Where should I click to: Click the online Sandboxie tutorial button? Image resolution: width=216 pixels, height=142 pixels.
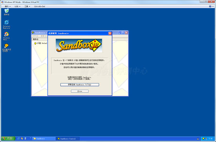(80, 85)
